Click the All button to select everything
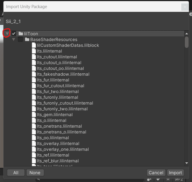192x182 pixels. click(x=16, y=172)
